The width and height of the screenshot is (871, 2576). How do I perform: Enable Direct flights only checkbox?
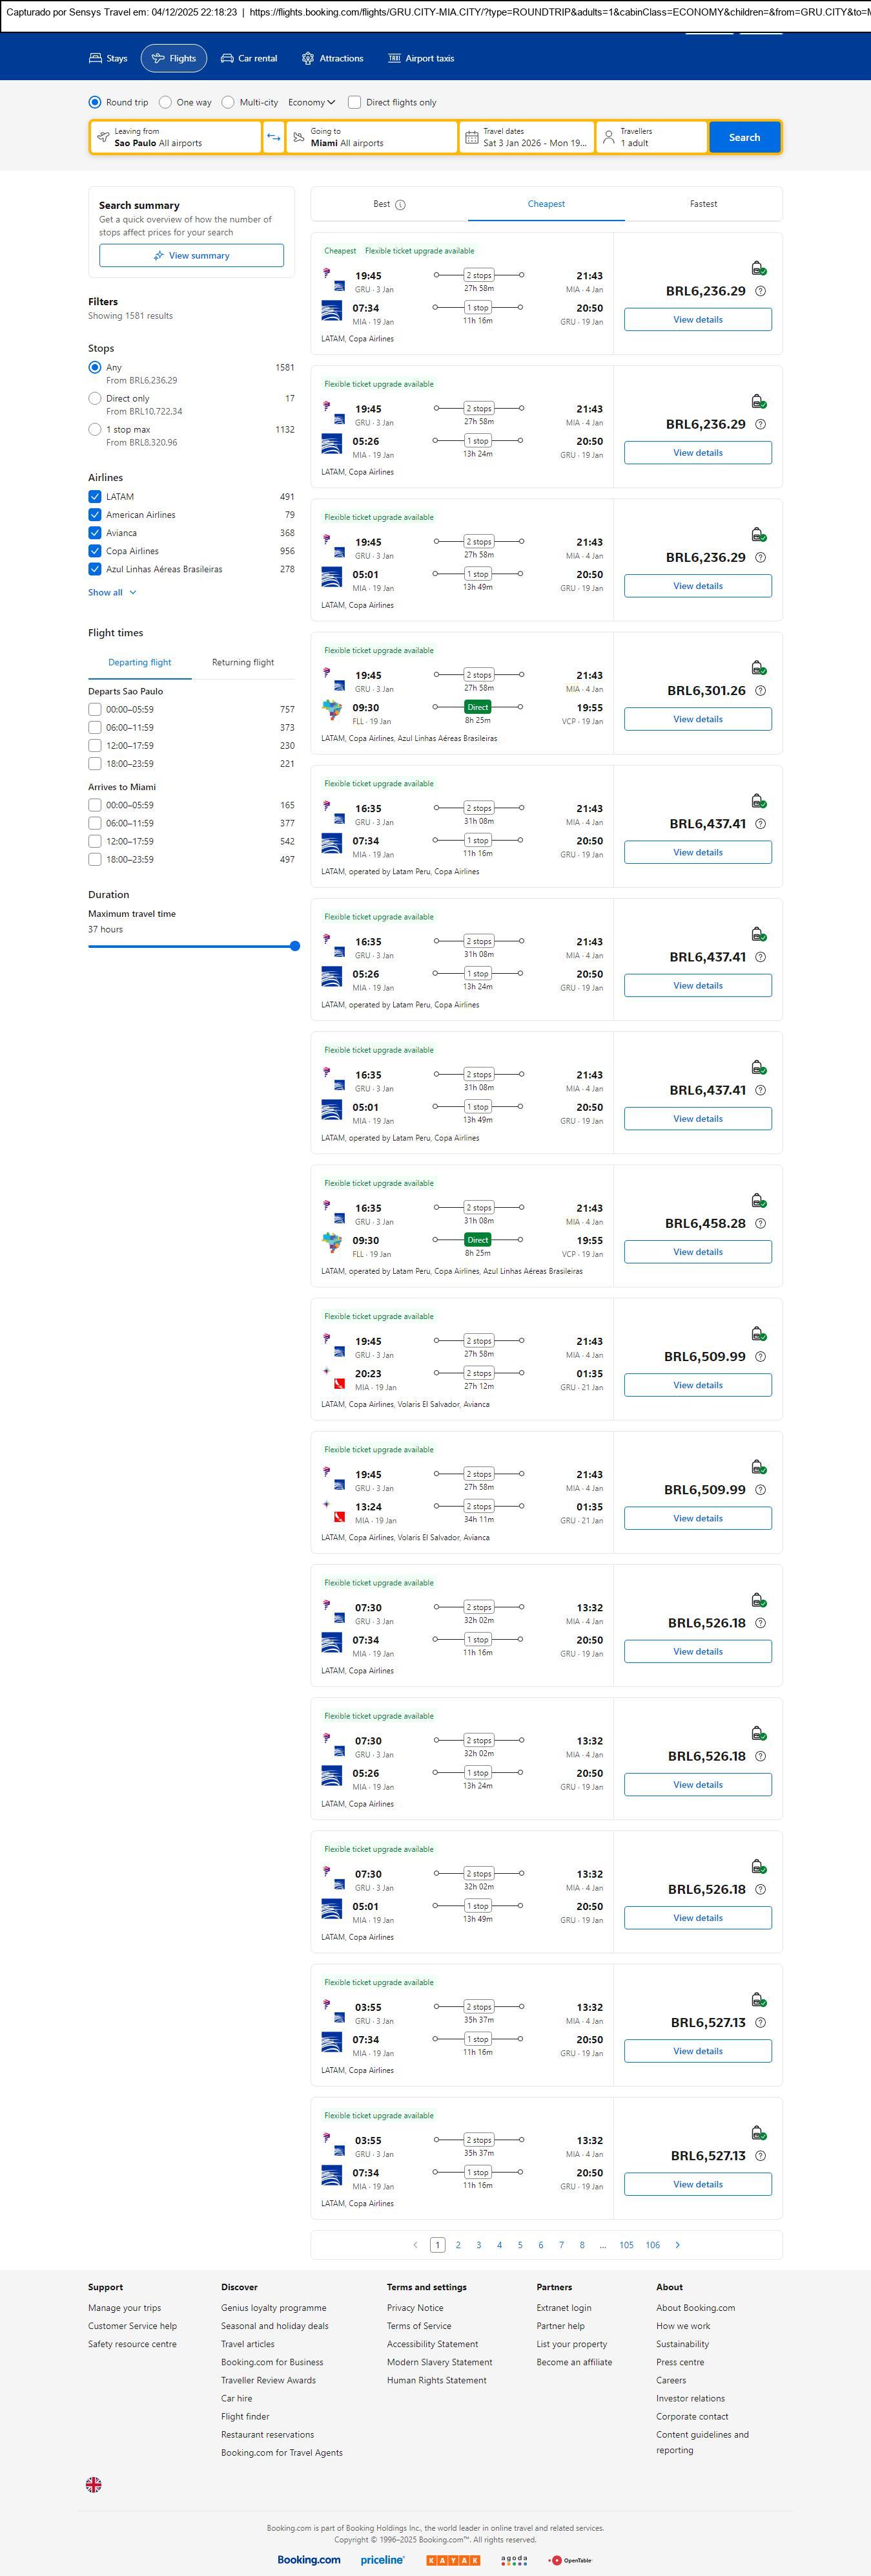coord(354,102)
